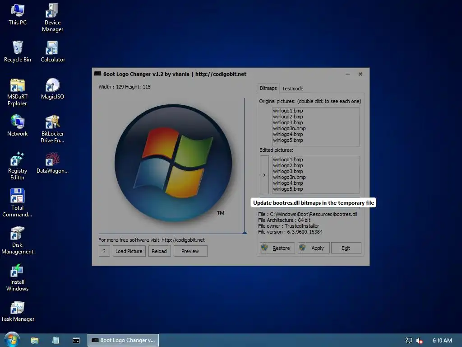
Task: Launch Calculator from desktop
Action: pos(52,52)
